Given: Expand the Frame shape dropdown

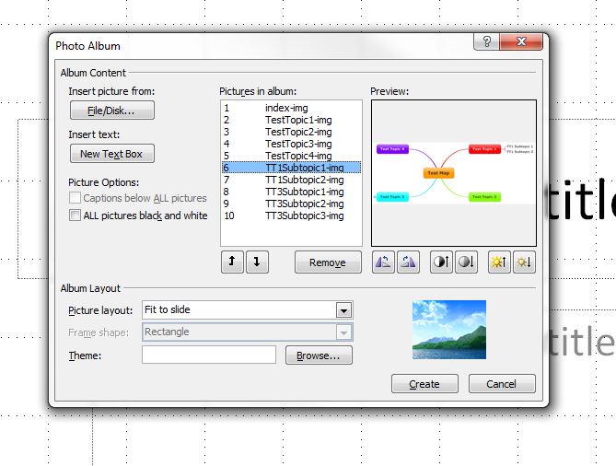Looking at the screenshot, I should (x=343, y=332).
